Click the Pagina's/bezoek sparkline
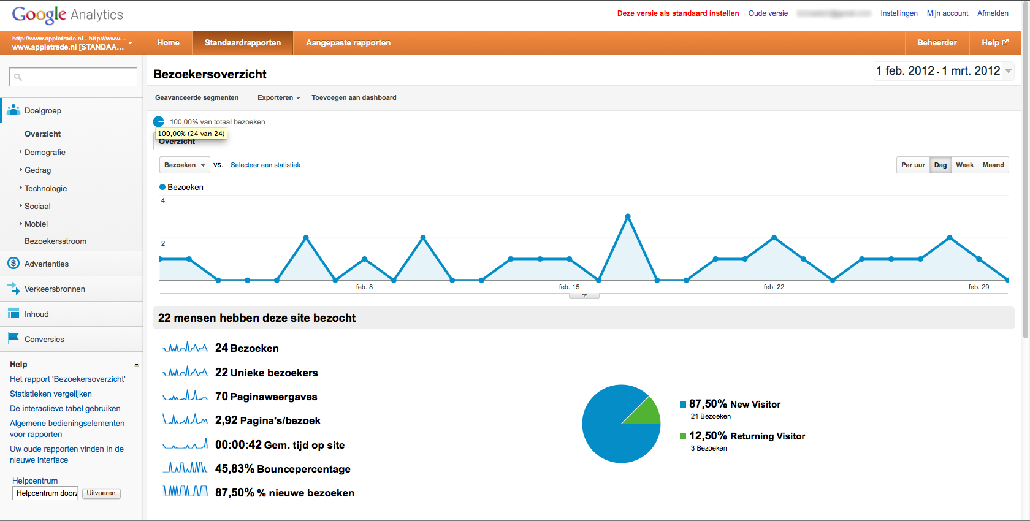The width and height of the screenshot is (1030, 521). click(x=185, y=420)
